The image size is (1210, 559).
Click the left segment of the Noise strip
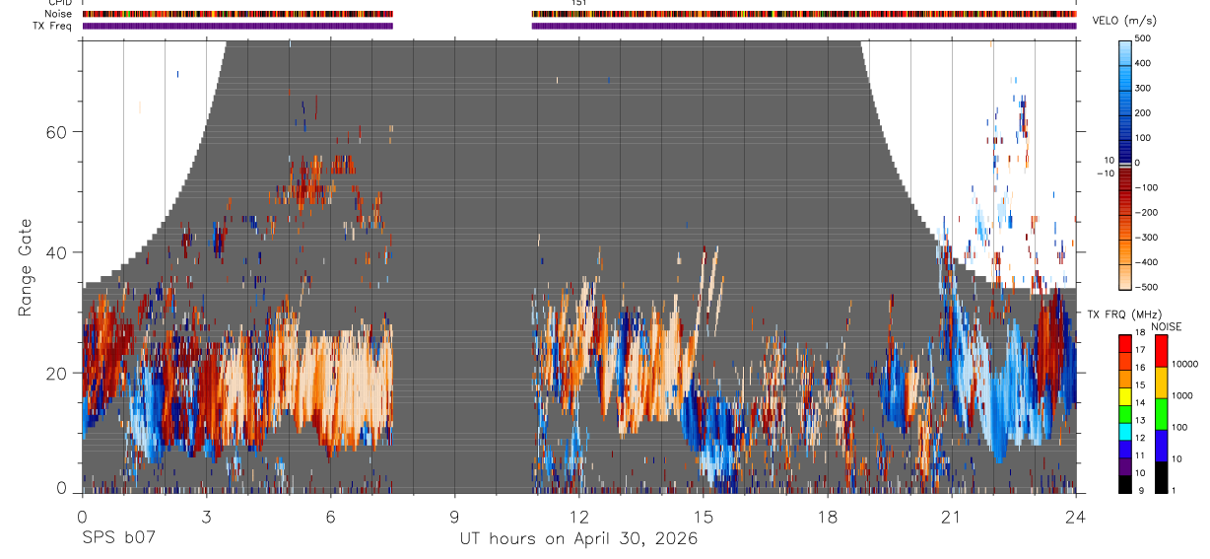(x=237, y=14)
